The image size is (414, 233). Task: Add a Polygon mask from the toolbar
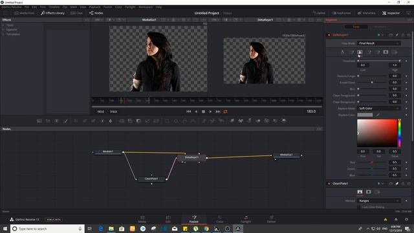[x=184, y=121]
